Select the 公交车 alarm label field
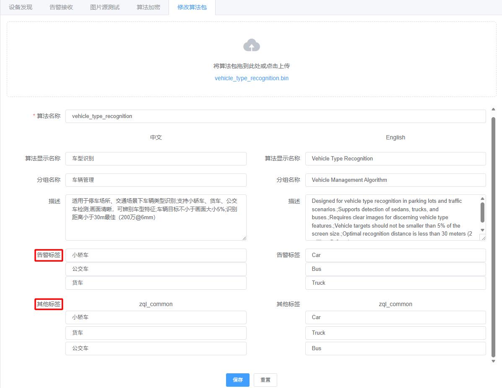 [x=156, y=269]
